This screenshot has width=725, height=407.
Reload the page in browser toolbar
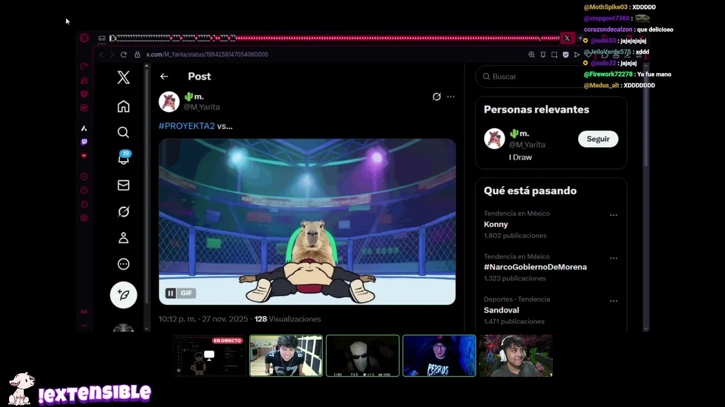(x=123, y=54)
